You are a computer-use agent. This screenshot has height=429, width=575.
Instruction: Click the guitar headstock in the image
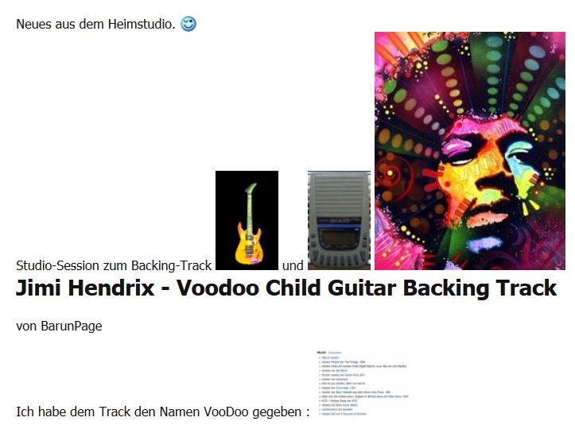point(251,188)
